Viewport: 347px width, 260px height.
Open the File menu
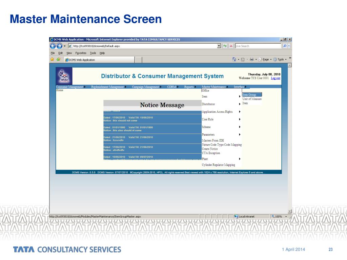coord(53,53)
